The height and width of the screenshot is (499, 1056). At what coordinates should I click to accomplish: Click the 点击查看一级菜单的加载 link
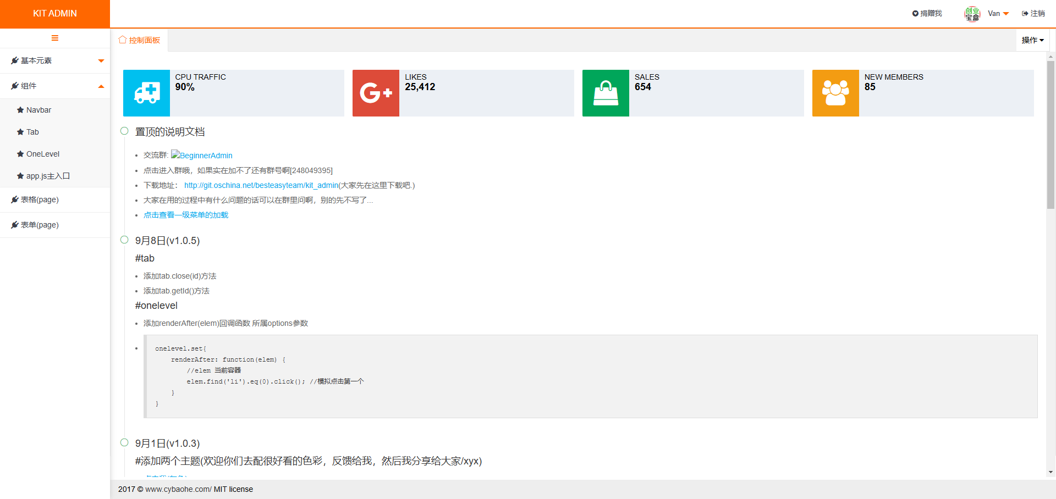pyautogui.click(x=186, y=215)
